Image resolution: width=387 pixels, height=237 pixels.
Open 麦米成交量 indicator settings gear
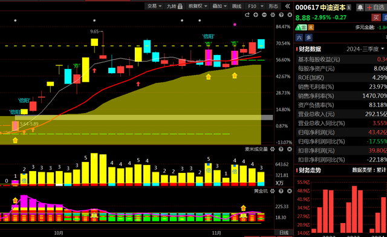tap(273, 149)
